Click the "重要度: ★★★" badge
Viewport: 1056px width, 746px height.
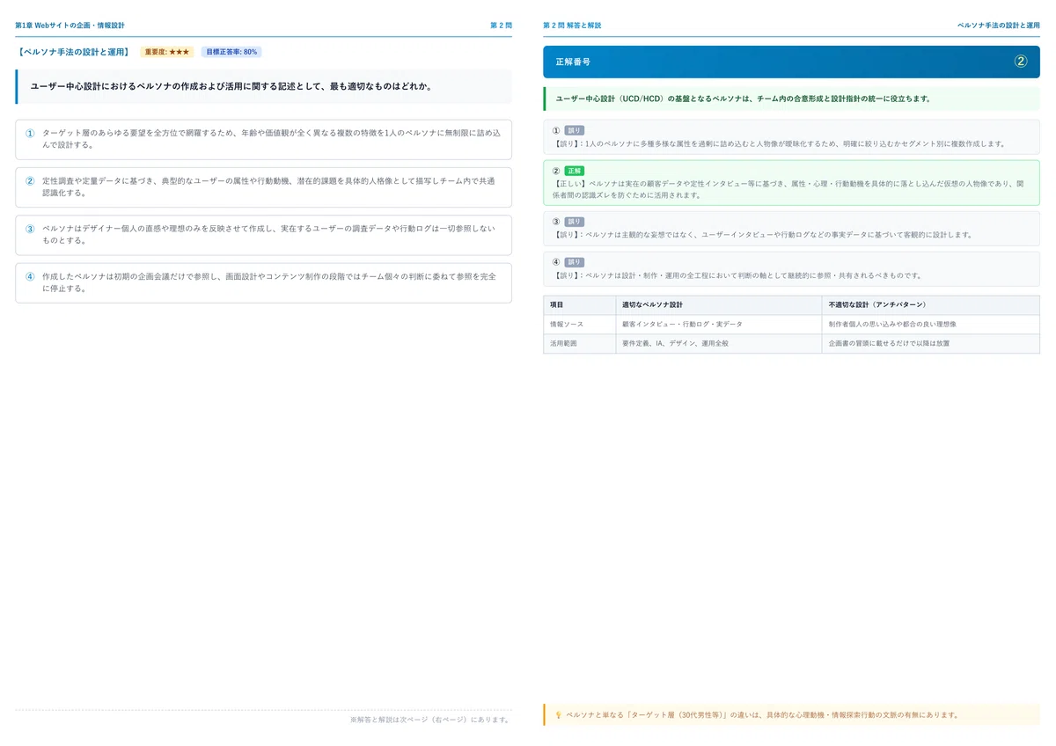click(167, 52)
